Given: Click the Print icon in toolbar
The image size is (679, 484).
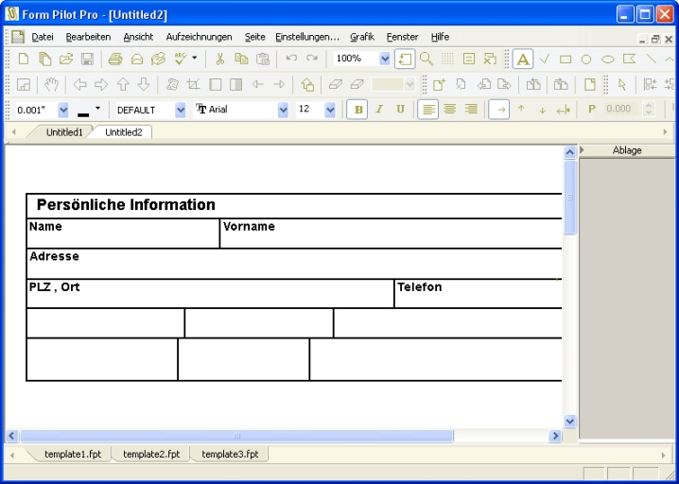Looking at the screenshot, I should [114, 59].
